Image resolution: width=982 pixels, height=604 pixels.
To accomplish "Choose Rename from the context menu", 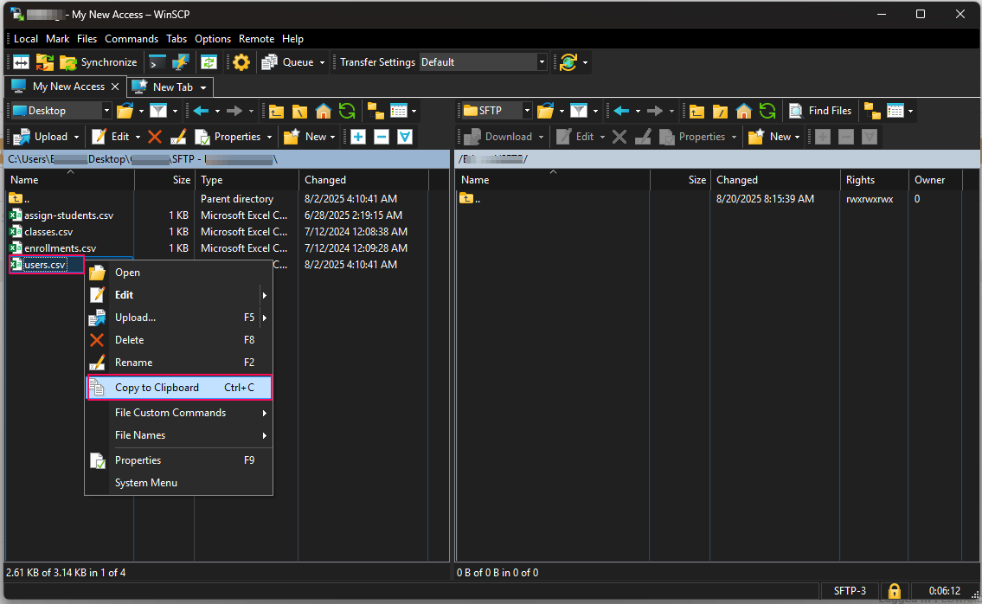I will coord(134,362).
